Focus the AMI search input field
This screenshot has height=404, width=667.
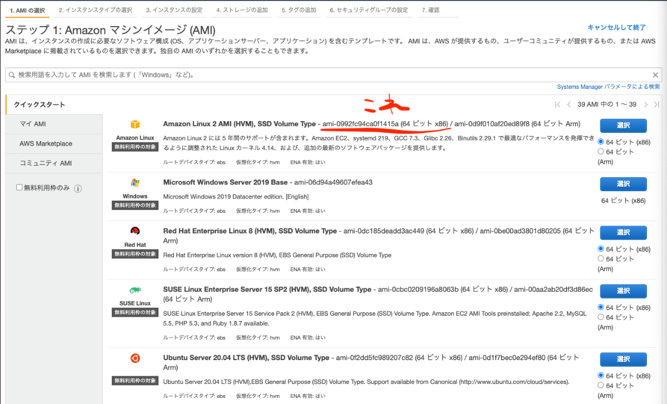click(x=333, y=75)
